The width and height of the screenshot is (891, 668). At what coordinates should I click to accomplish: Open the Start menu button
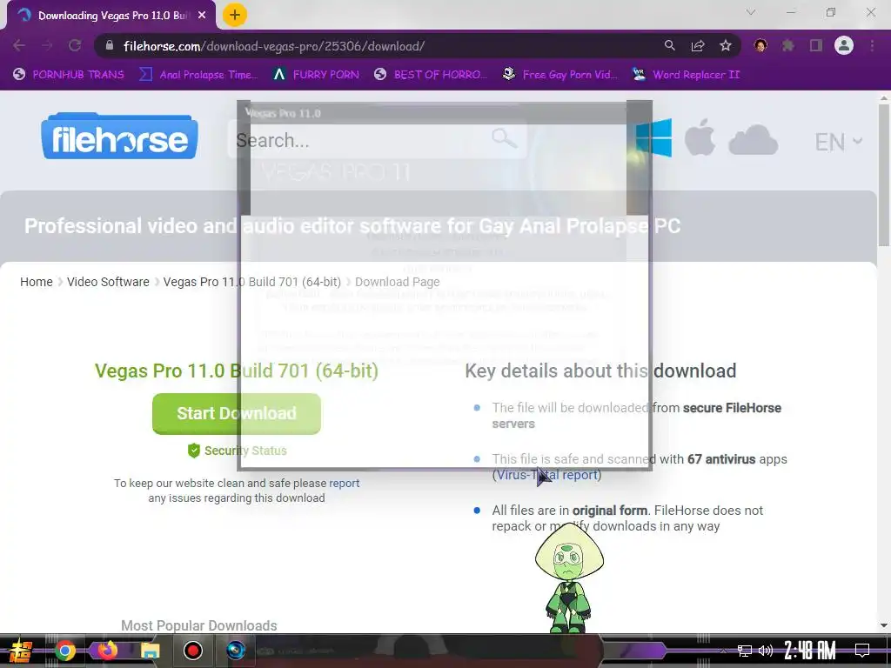(x=19, y=651)
